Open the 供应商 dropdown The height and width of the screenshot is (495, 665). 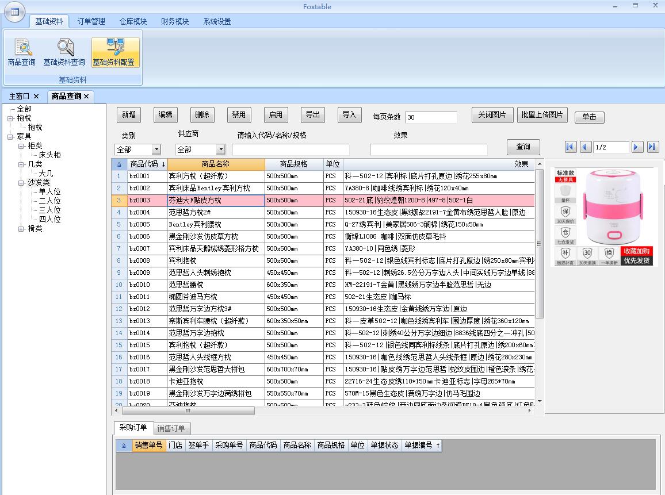pos(220,149)
